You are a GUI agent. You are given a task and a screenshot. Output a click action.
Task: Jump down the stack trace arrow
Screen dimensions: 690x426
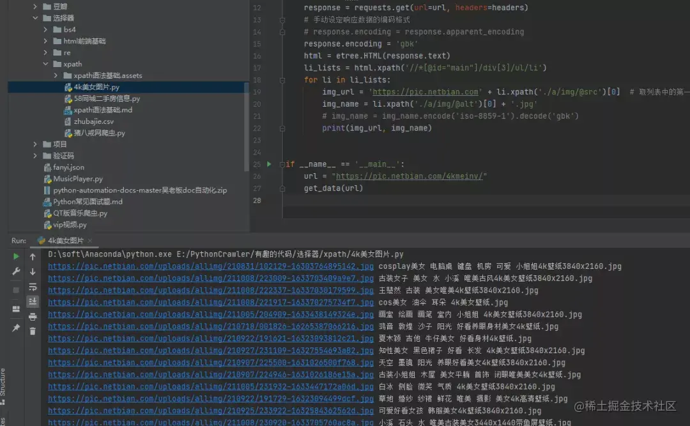pos(33,271)
